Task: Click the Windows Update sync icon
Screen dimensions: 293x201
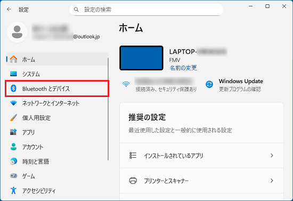Action: (x=209, y=84)
